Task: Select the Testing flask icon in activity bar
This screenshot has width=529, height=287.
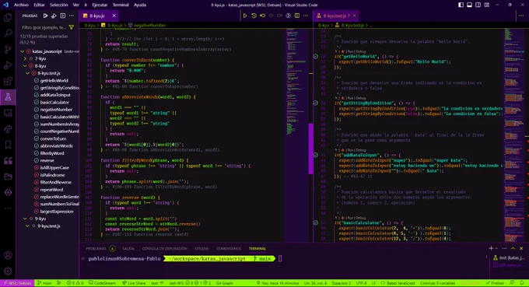Action: (8, 97)
